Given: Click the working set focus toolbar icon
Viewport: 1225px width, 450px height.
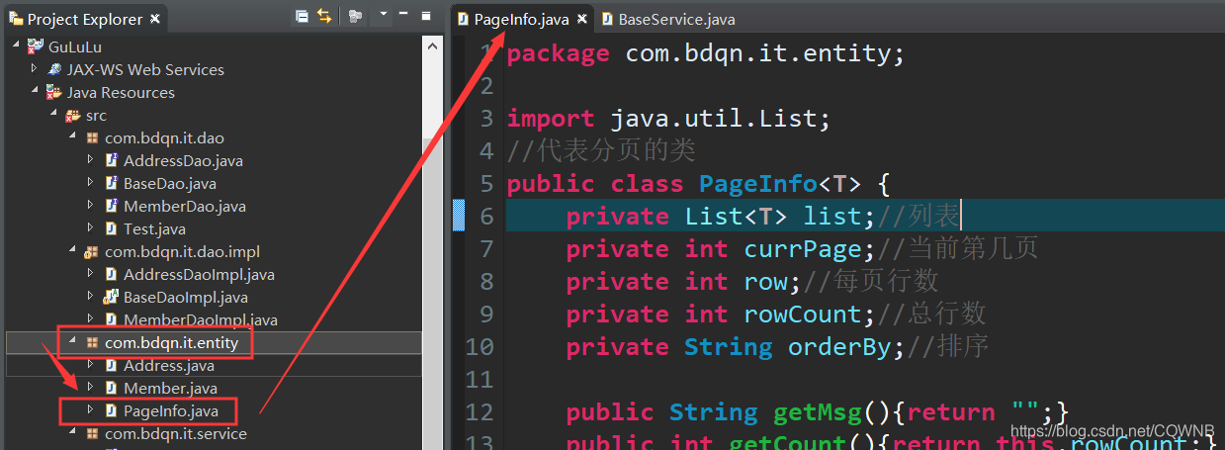Looking at the screenshot, I should tap(355, 17).
